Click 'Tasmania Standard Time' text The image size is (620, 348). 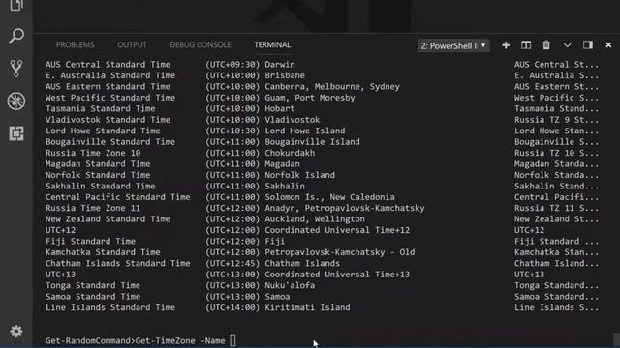pos(101,108)
